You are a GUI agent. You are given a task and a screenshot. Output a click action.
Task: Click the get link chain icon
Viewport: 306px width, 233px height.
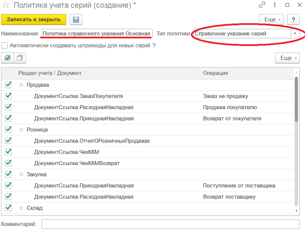[262, 5]
